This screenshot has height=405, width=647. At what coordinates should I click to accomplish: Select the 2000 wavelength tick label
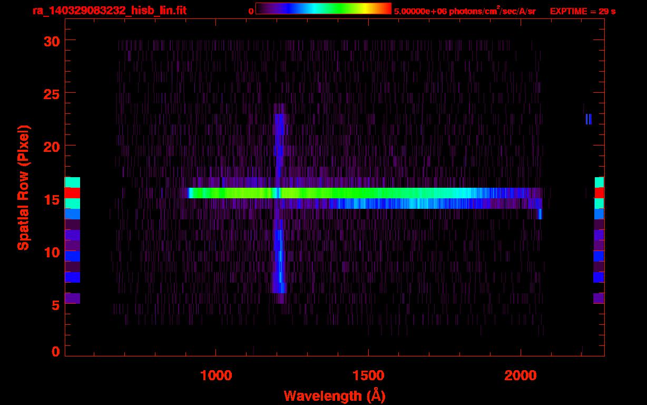point(521,375)
